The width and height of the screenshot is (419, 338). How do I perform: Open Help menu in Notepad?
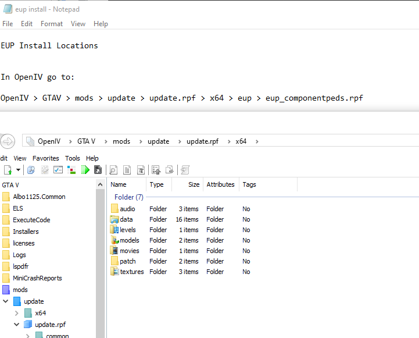click(x=101, y=24)
